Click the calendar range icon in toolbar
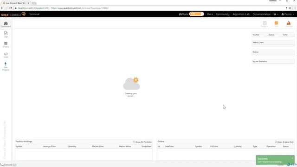Image resolution: width=297 pixels, height=167 pixels. 265,23
